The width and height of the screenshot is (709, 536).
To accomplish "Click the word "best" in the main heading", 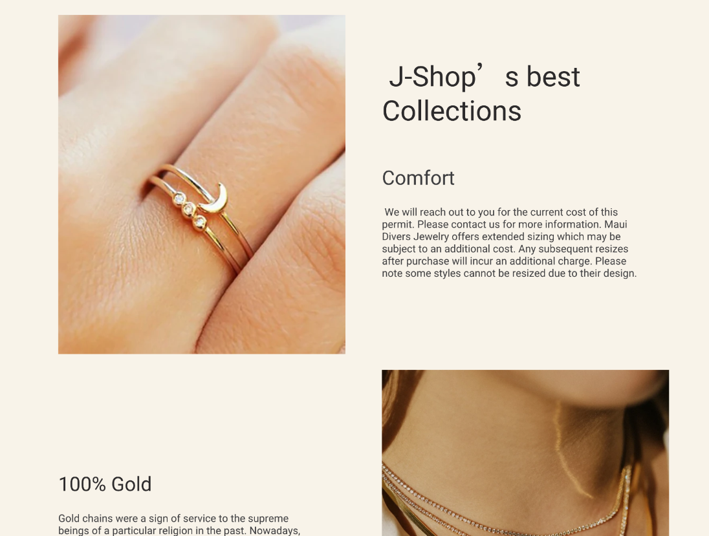I will click(553, 76).
